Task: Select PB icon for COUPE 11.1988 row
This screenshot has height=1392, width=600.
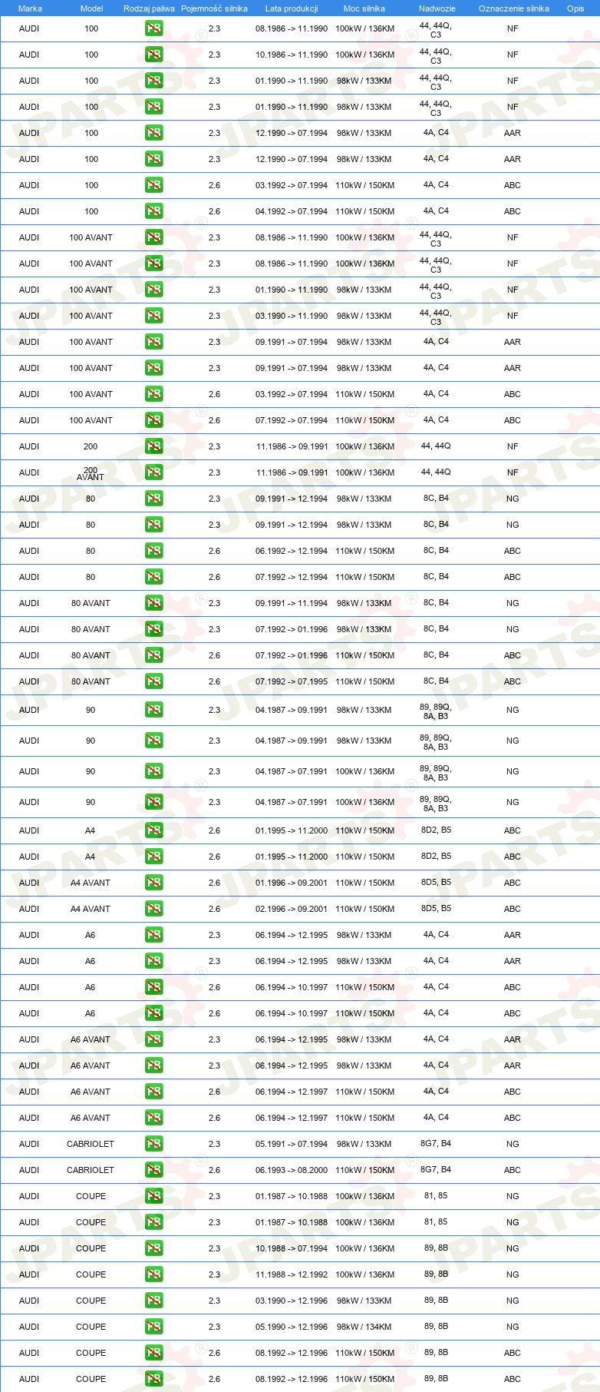Action: coord(153,1274)
